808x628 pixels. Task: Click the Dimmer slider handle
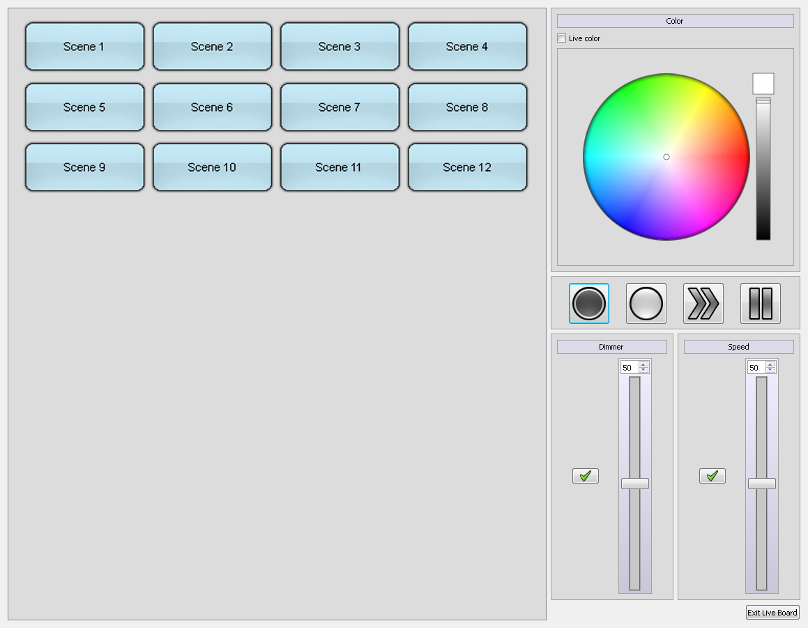pos(635,484)
